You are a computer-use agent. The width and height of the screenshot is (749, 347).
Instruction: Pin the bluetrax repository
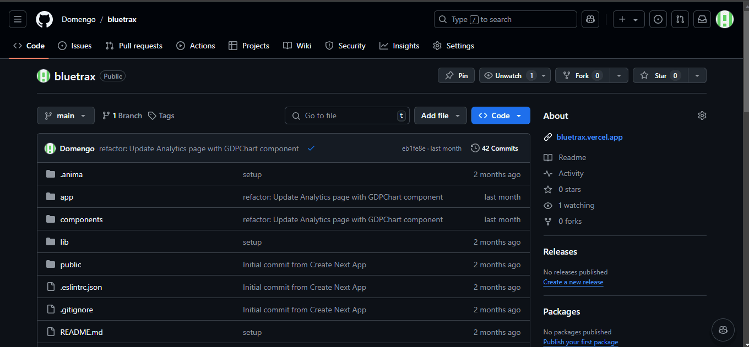coord(457,76)
